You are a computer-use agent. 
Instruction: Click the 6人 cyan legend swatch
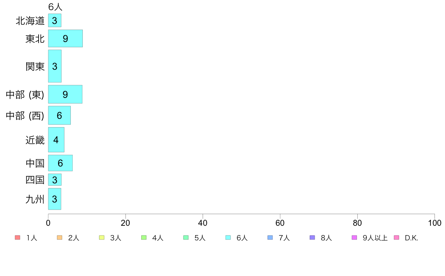(x=228, y=238)
